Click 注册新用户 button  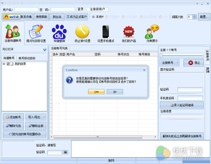point(97,9)
